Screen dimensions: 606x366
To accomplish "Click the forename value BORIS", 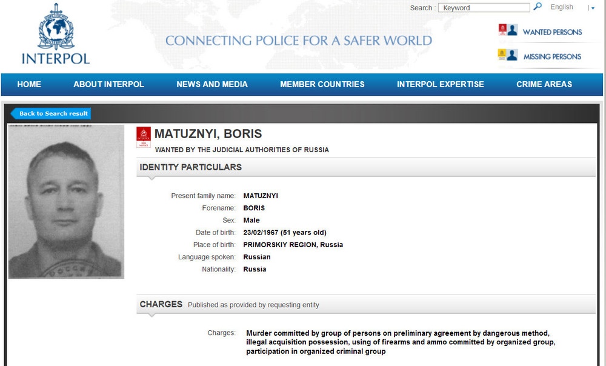I will click(x=254, y=208).
